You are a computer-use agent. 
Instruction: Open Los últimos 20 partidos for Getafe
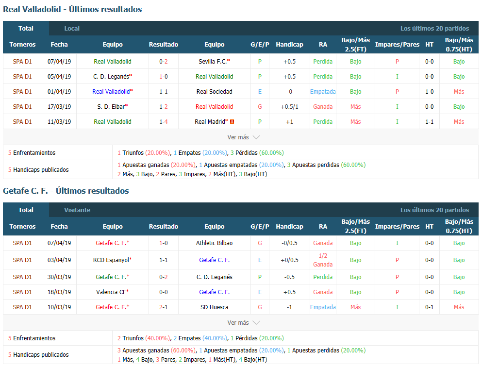click(x=434, y=210)
